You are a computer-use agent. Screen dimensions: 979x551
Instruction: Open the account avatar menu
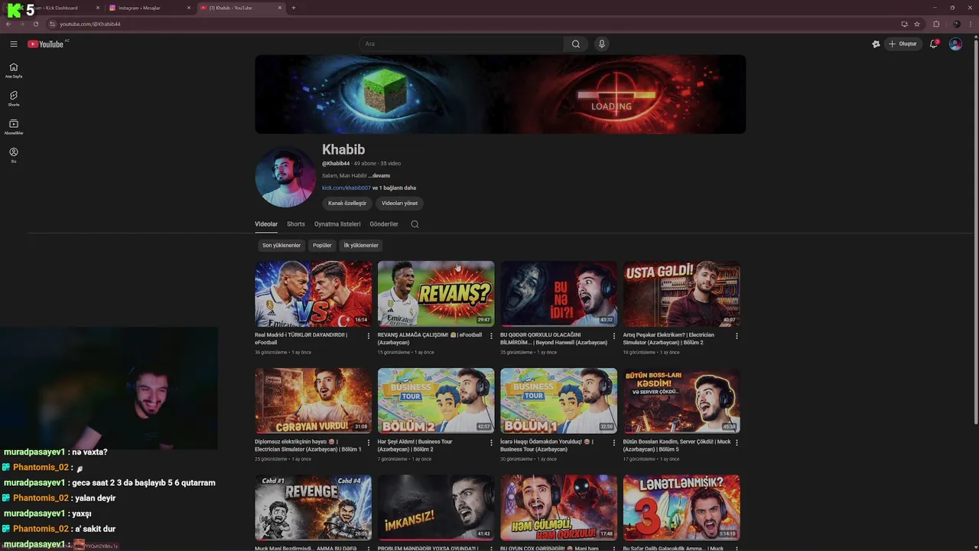pos(955,44)
